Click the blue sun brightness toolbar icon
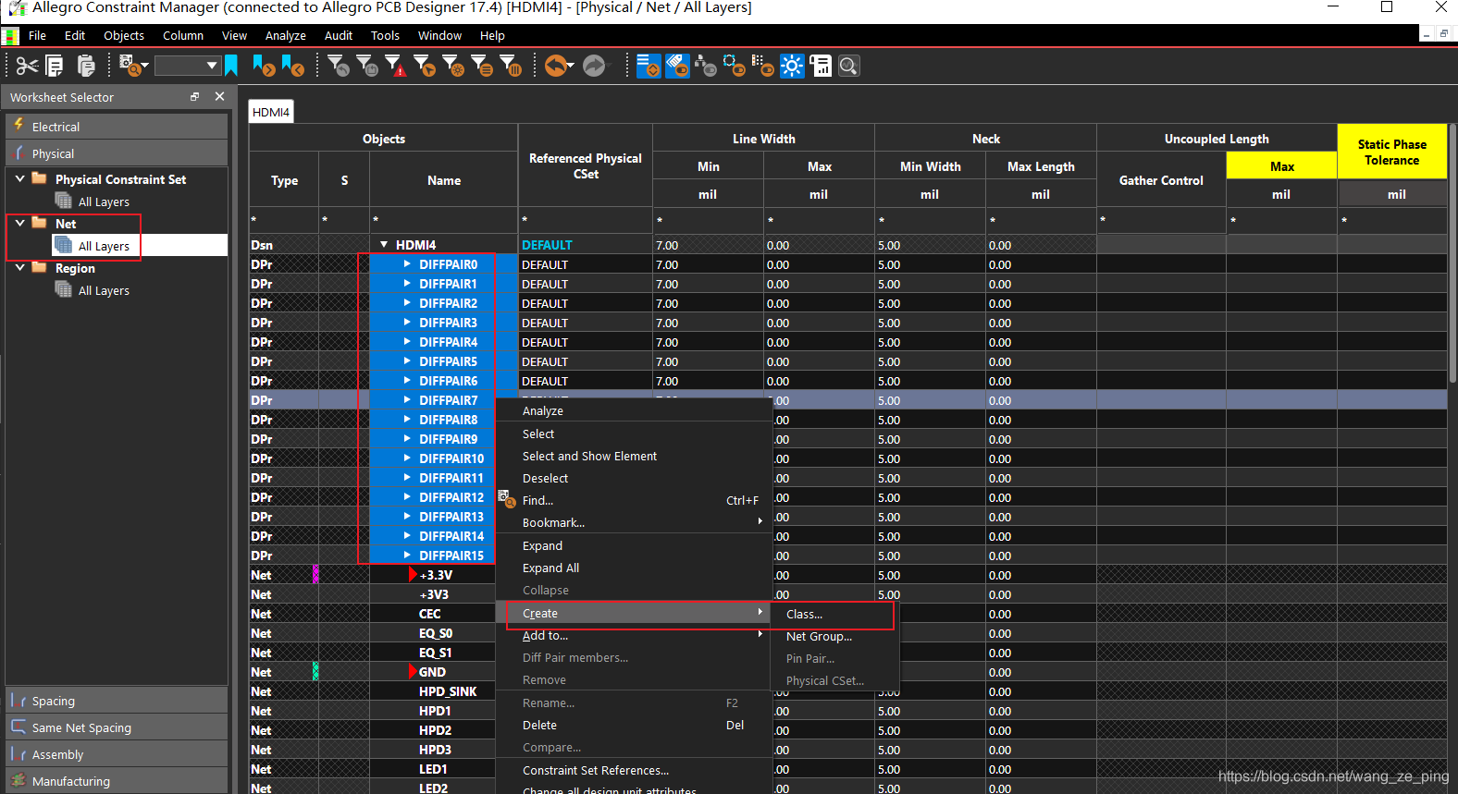Screen dimensions: 1458x794 (792, 67)
